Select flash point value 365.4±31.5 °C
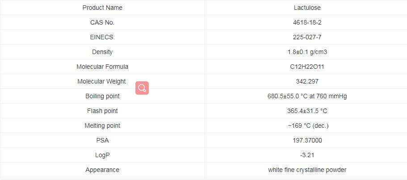This screenshot has height=180, width=407. [x=307, y=111]
